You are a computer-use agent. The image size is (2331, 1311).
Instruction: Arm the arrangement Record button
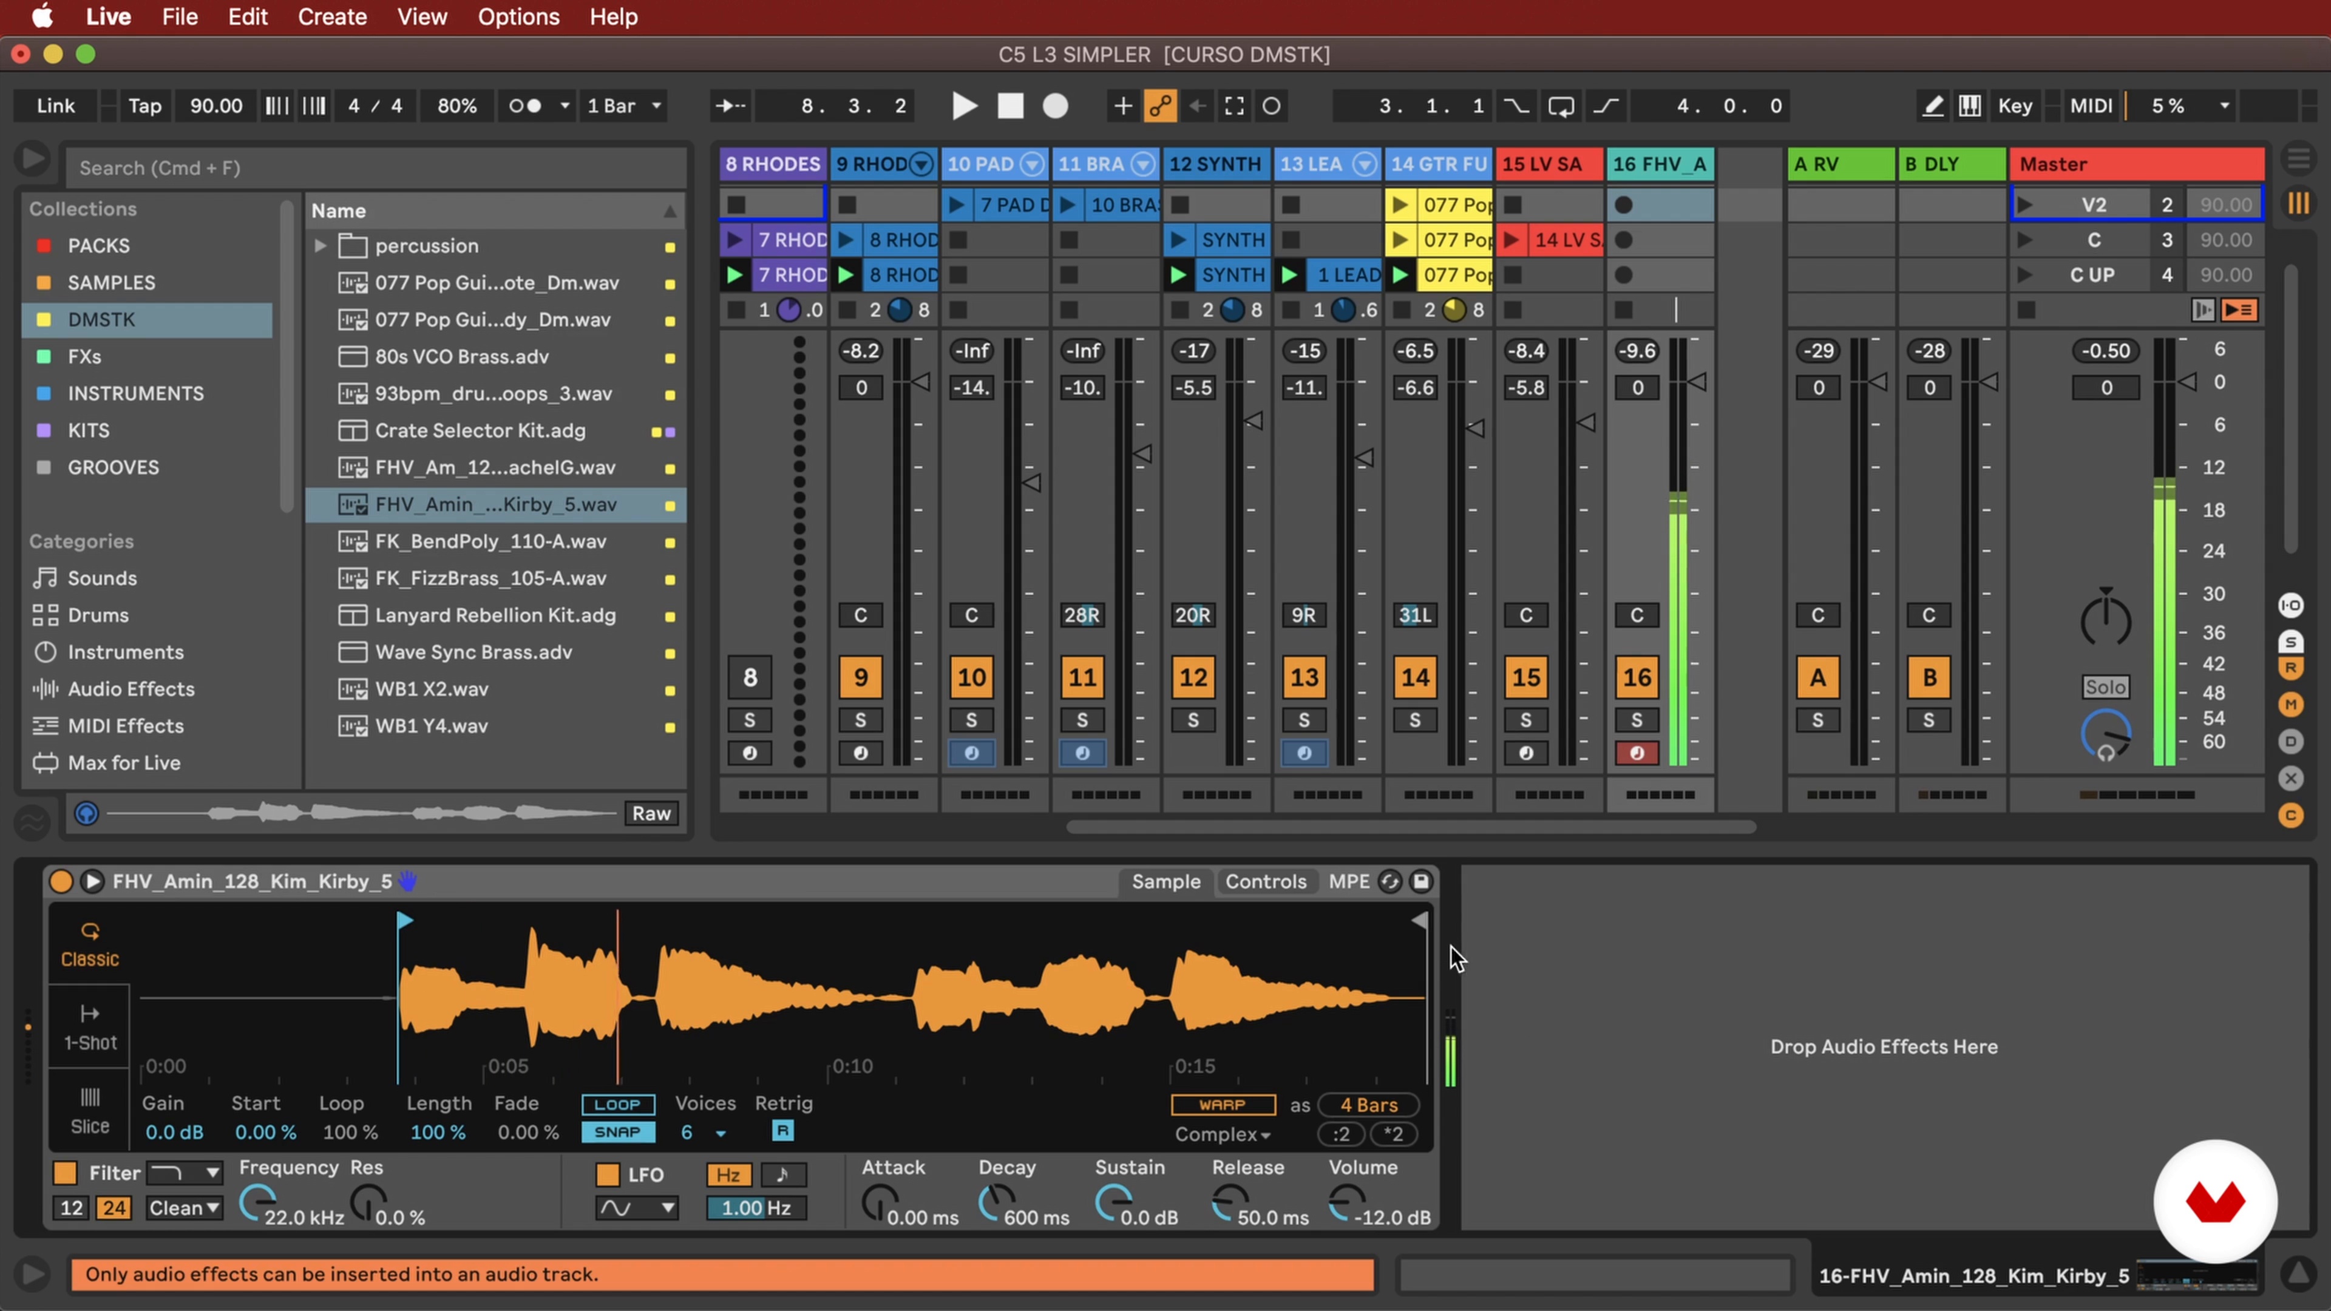pos(1055,106)
